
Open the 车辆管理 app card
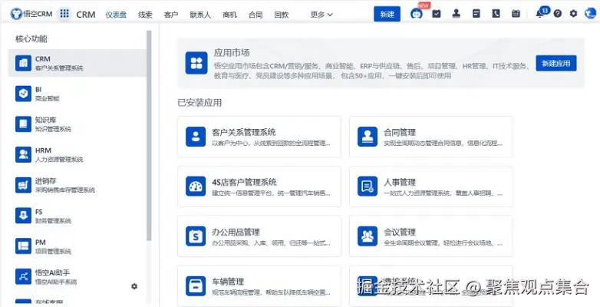tap(259, 286)
